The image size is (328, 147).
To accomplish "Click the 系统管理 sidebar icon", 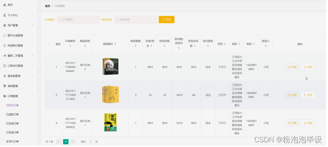I will click(5, 86).
